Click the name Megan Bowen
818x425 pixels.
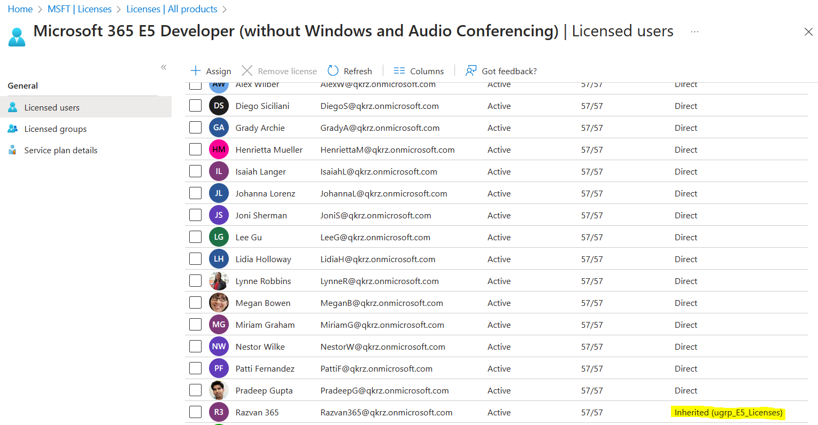tap(263, 303)
